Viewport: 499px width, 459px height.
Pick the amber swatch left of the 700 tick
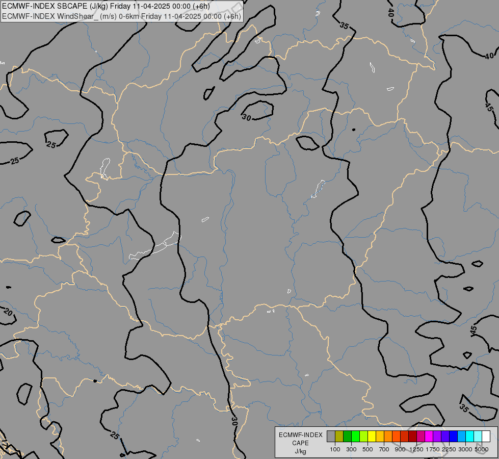pos(380,436)
